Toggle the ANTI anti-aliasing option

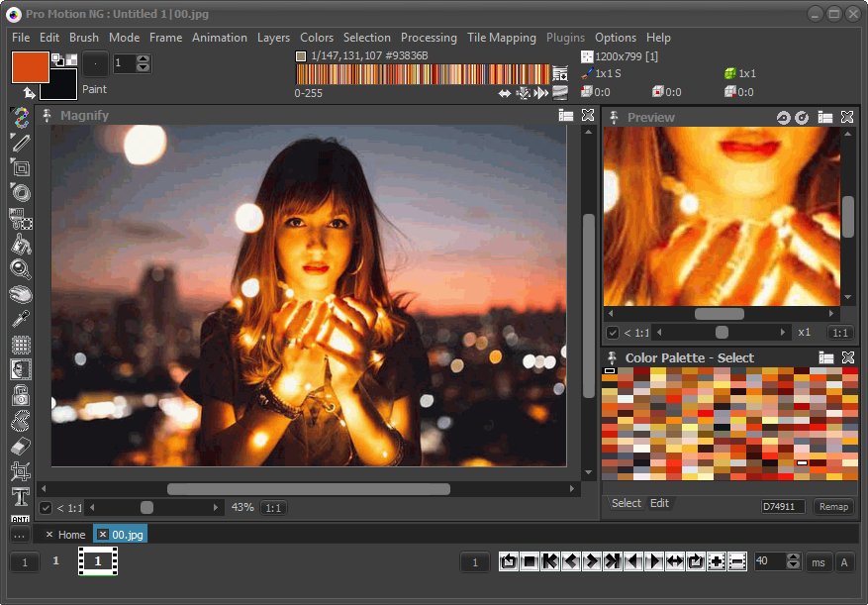tap(20, 518)
